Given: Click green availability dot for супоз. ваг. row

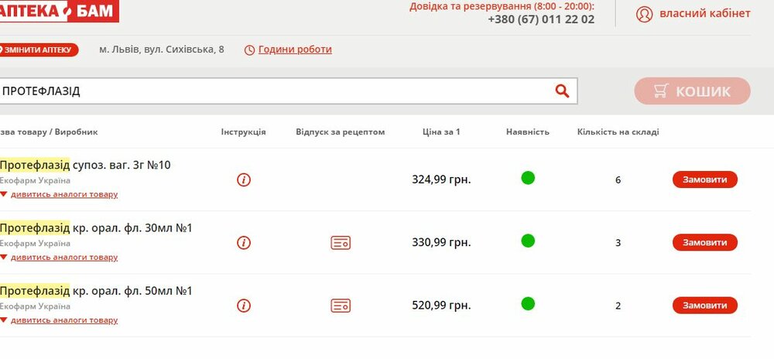Looking at the screenshot, I should point(528,177).
